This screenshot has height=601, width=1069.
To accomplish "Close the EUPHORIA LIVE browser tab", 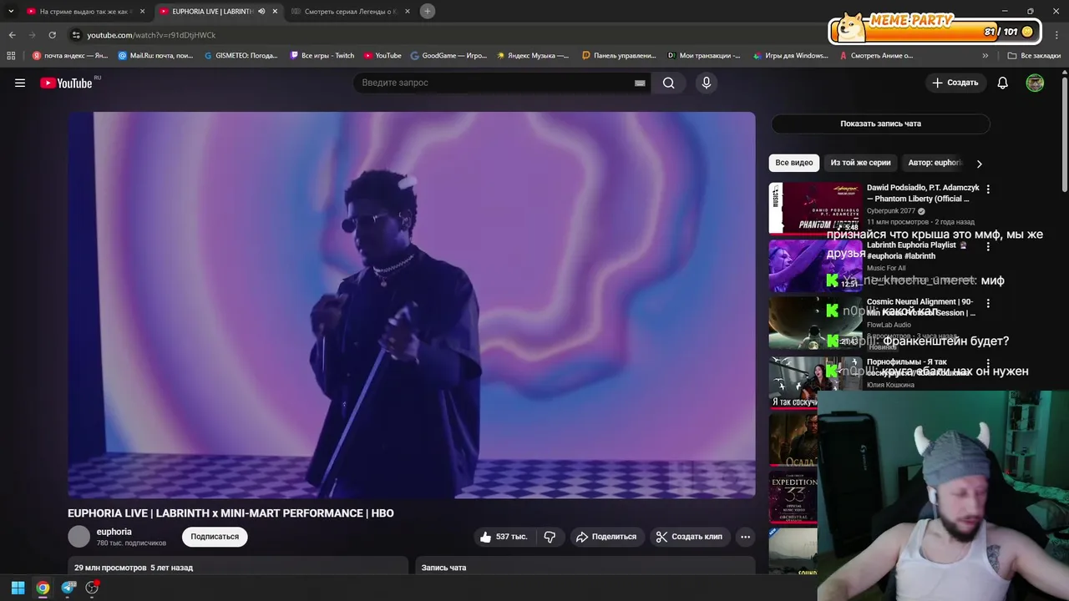I will (275, 12).
